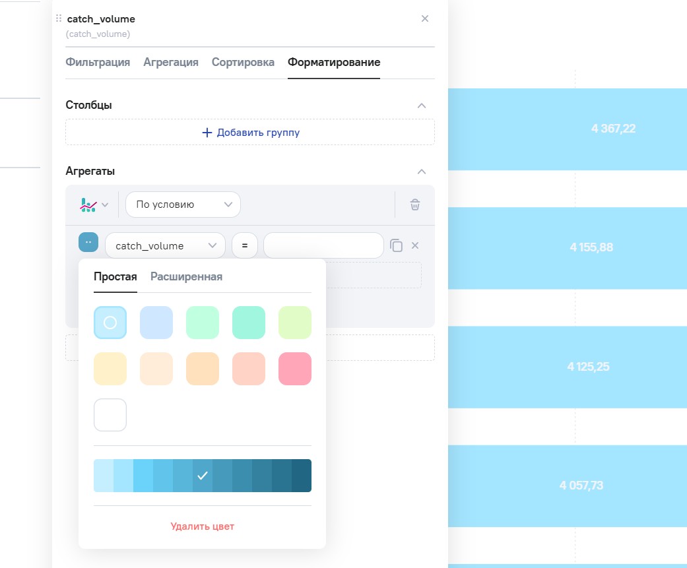Screen dimensions: 687x568
Task: Click the condition value input field
Action: pos(323,245)
